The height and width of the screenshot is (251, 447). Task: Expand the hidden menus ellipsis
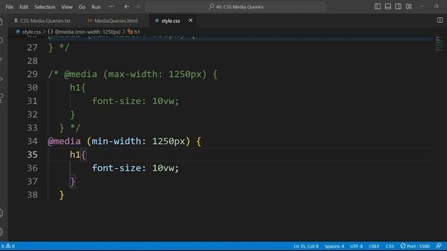point(111,6)
